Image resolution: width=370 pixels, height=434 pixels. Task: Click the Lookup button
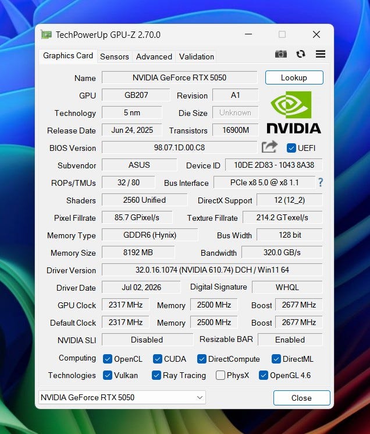[294, 77]
